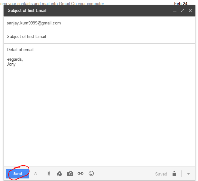This screenshot has height=181, width=198.
Task: Minimize the compose window
Action: 175,12
